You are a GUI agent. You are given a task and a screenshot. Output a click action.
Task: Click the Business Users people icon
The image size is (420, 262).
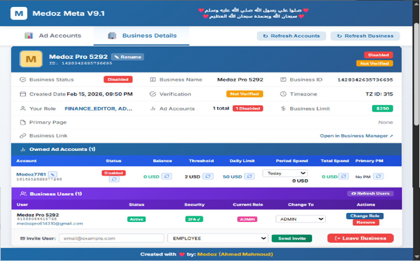(23, 194)
